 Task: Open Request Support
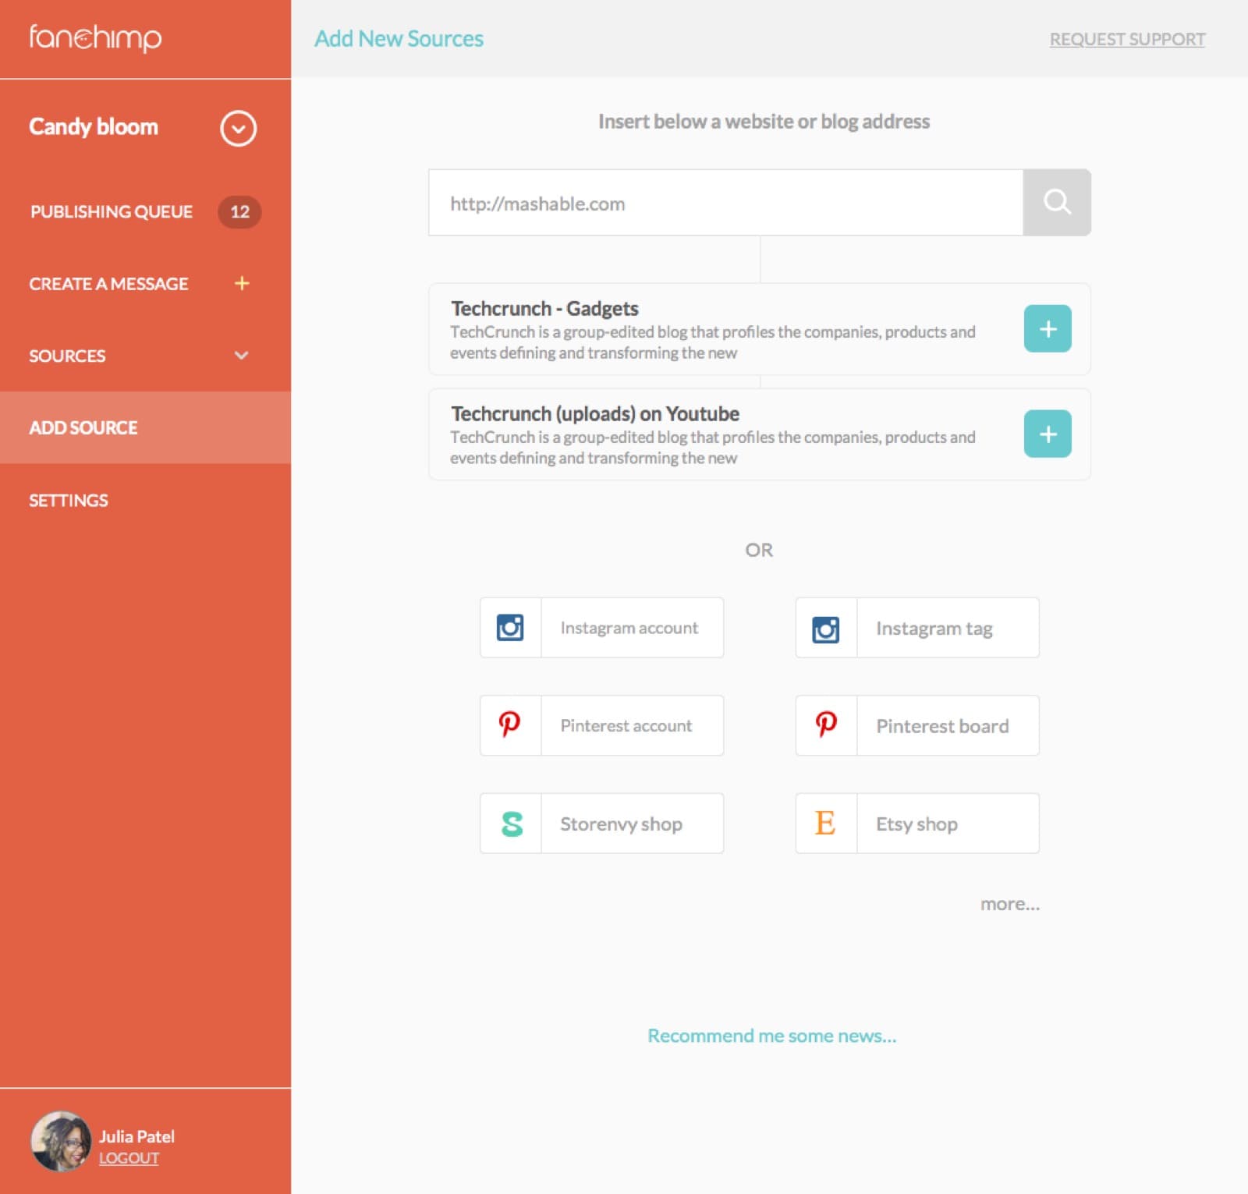tap(1127, 38)
